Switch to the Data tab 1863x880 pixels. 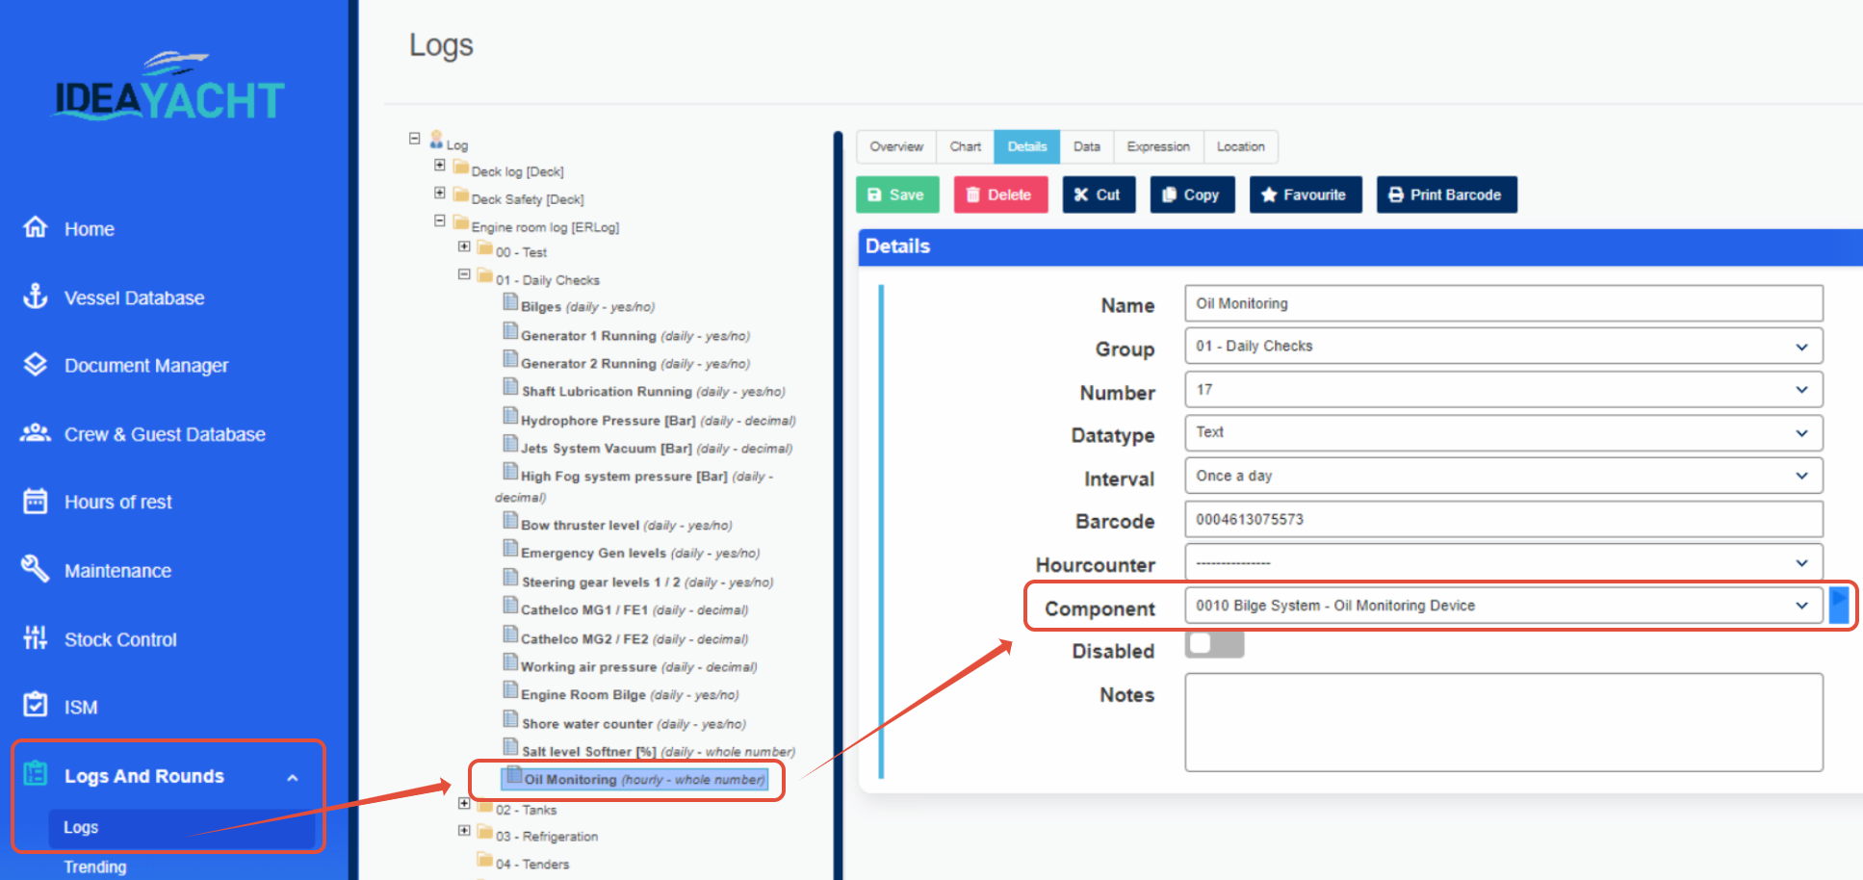pos(1086,146)
